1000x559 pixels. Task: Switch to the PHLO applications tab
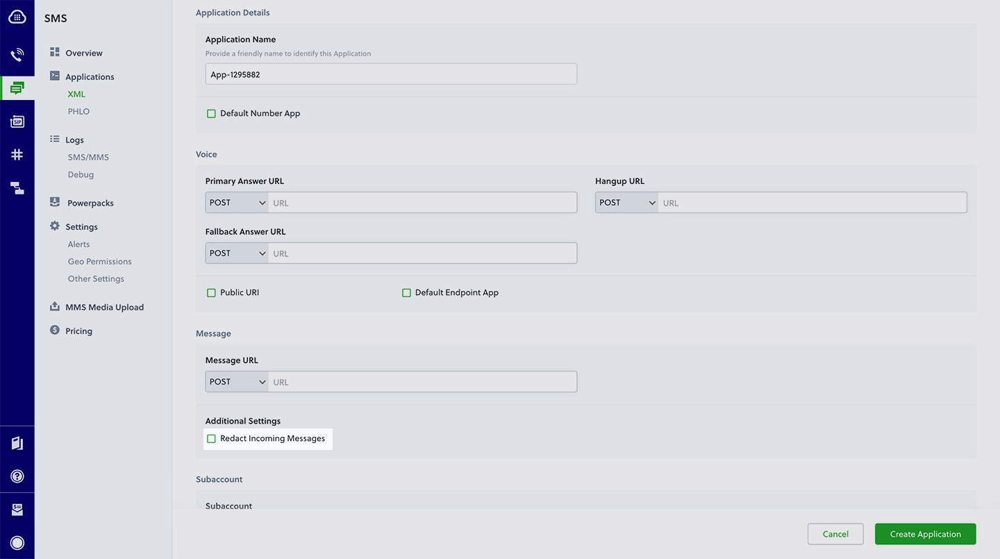78,111
